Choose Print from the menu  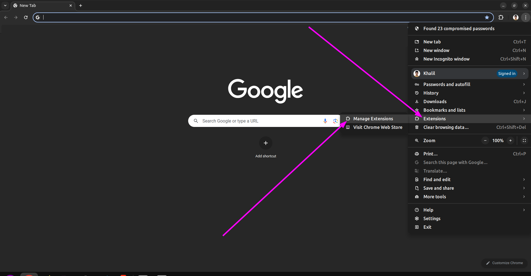[x=469, y=154]
